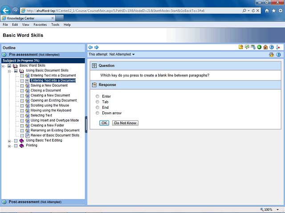Open the ask-an-expert question mark icon

click(253, 47)
